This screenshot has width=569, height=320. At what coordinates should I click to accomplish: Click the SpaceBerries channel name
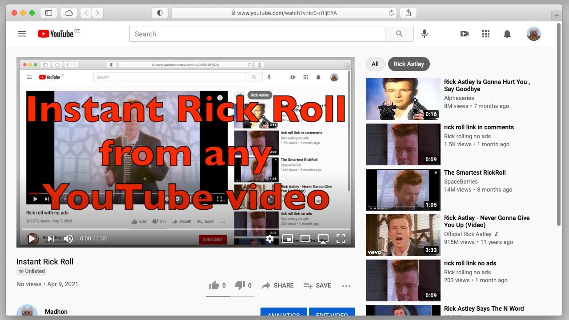(x=461, y=181)
